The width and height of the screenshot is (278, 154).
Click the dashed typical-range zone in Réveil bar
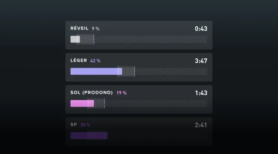86,39
